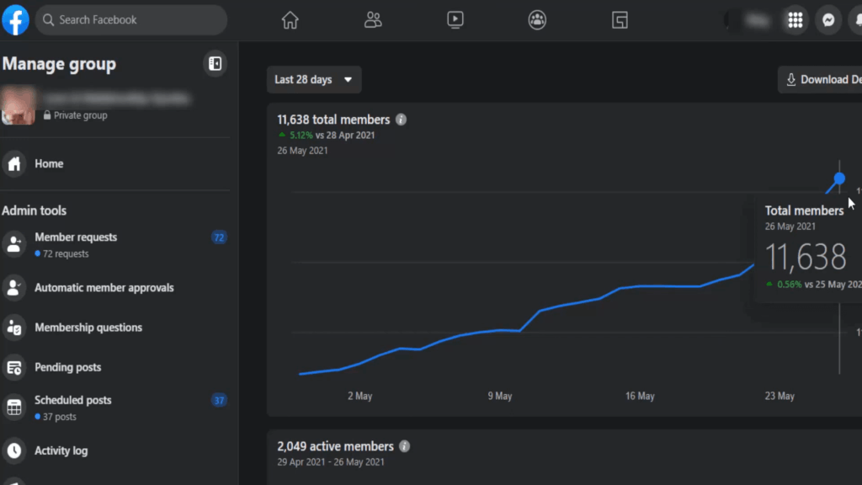Click the Scheduled posts calendar icon
This screenshot has height=485, width=862.
[14, 407]
